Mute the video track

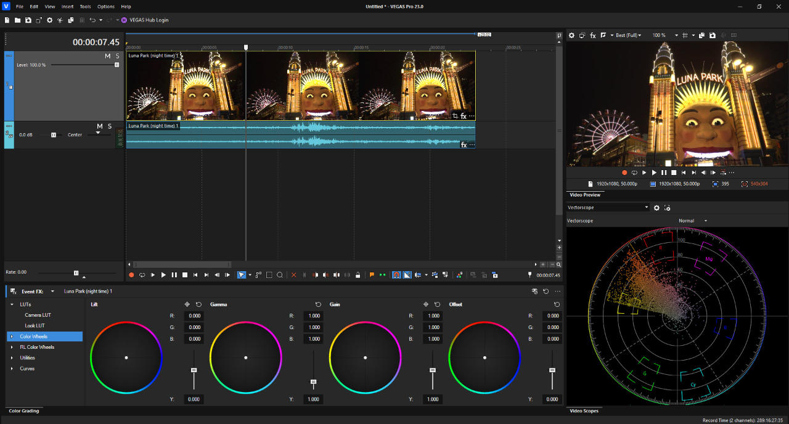coord(107,56)
